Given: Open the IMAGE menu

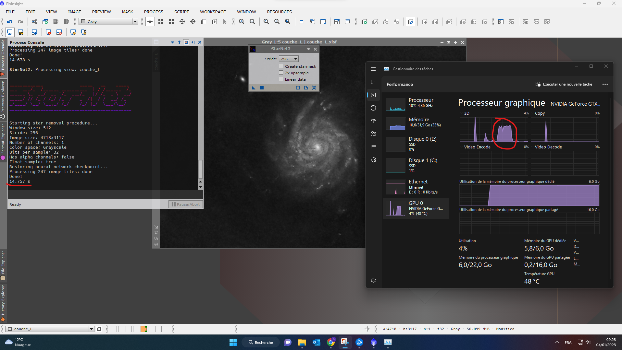Looking at the screenshot, I should tap(75, 12).
